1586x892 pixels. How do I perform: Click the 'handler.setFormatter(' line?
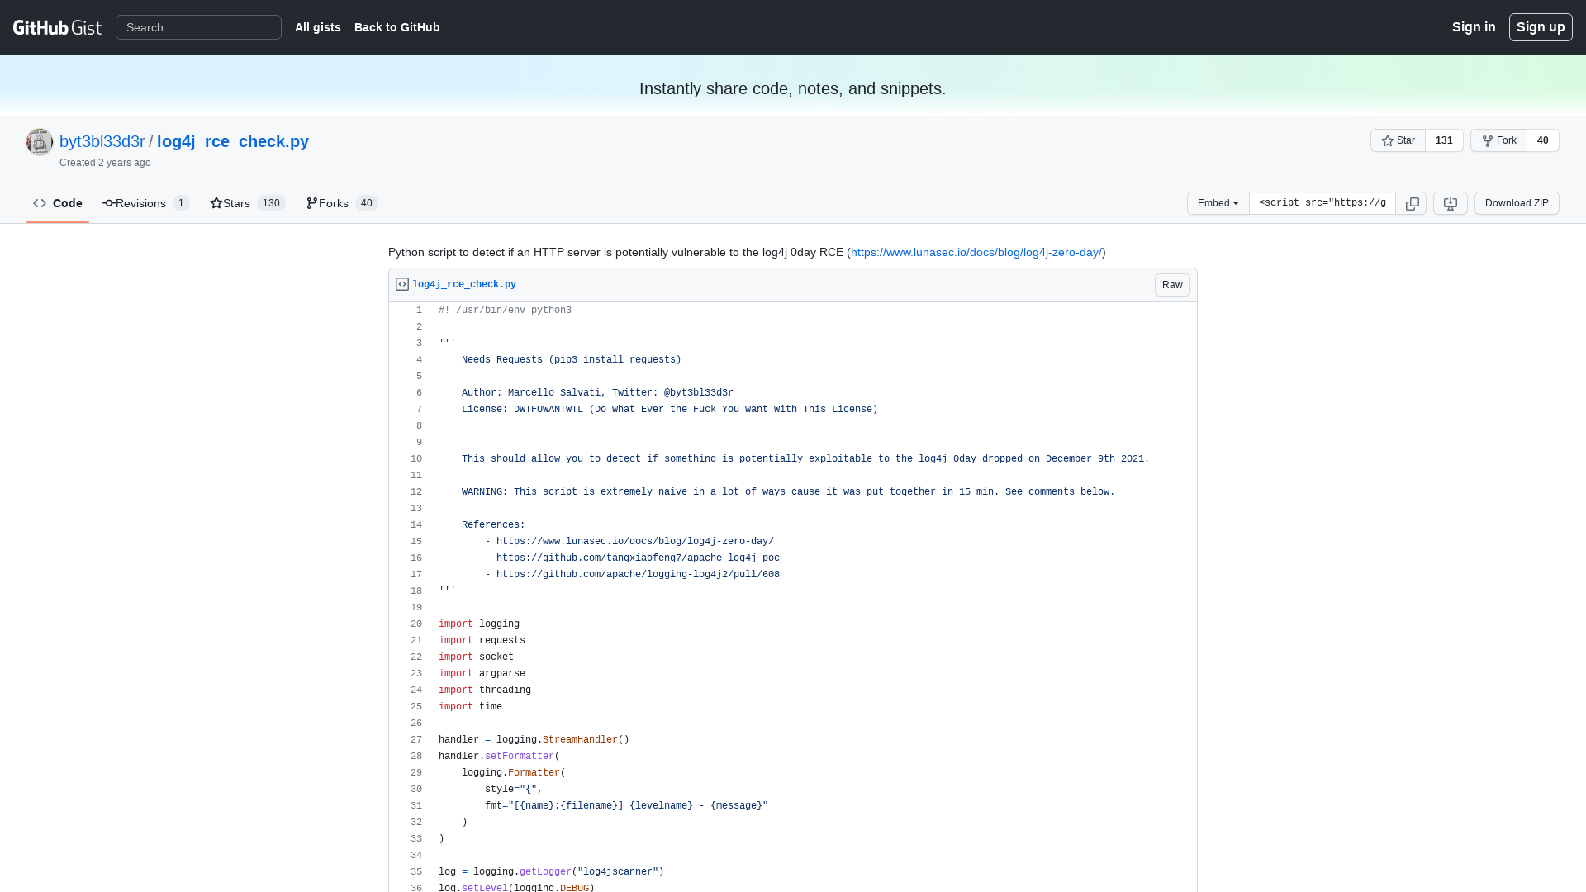(x=499, y=757)
